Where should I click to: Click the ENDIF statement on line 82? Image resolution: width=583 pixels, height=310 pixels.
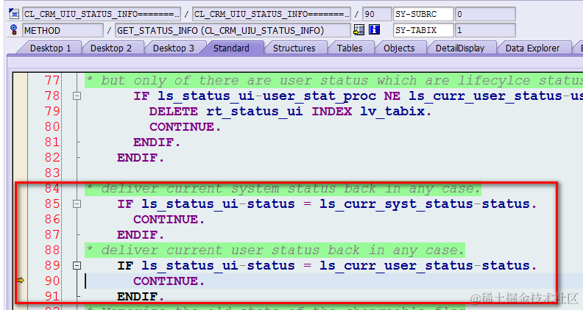pyautogui.click(x=140, y=158)
